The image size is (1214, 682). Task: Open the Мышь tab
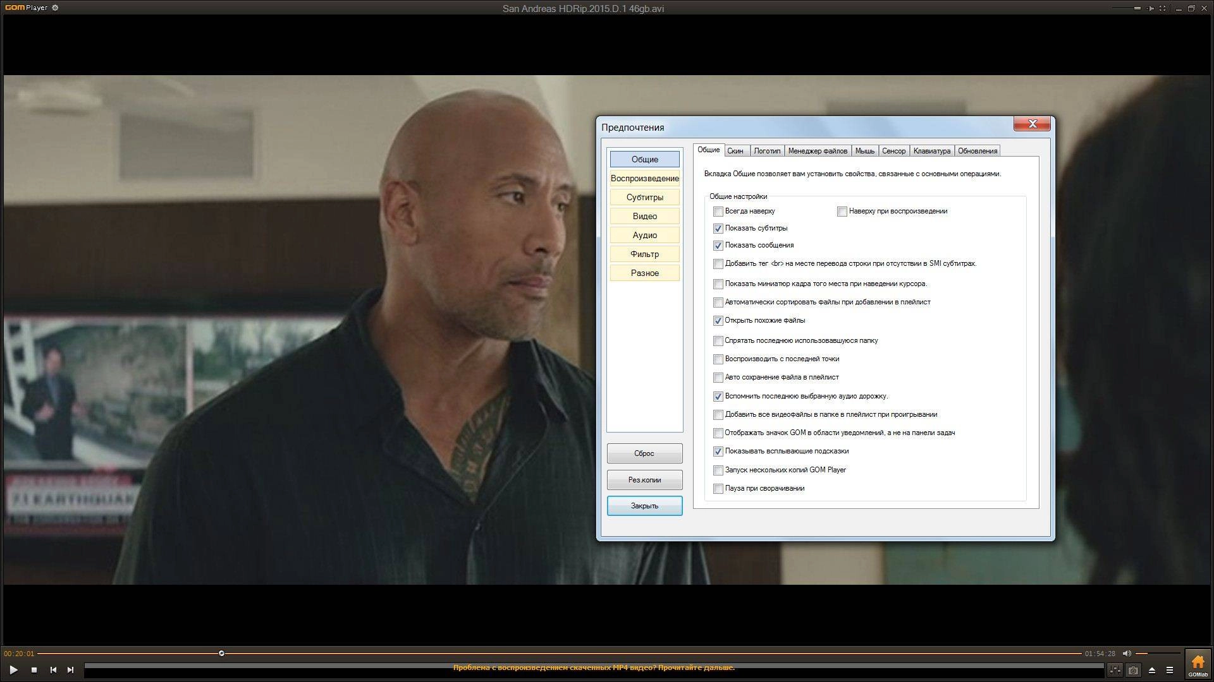[864, 151]
